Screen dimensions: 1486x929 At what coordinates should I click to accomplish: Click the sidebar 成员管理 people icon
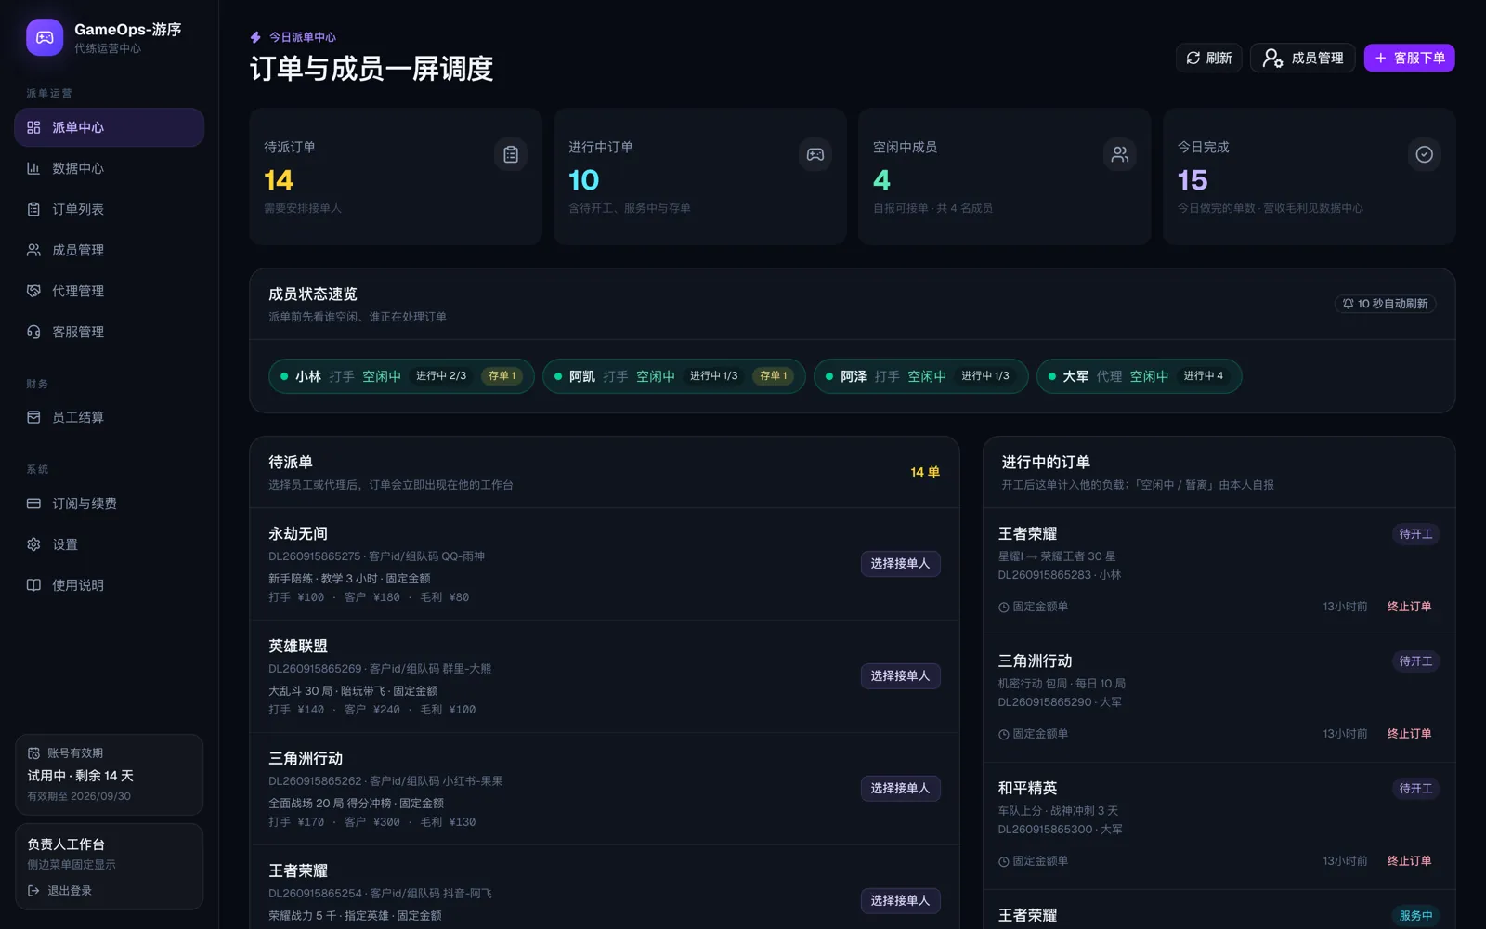pyautogui.click(x=33, y=250)
